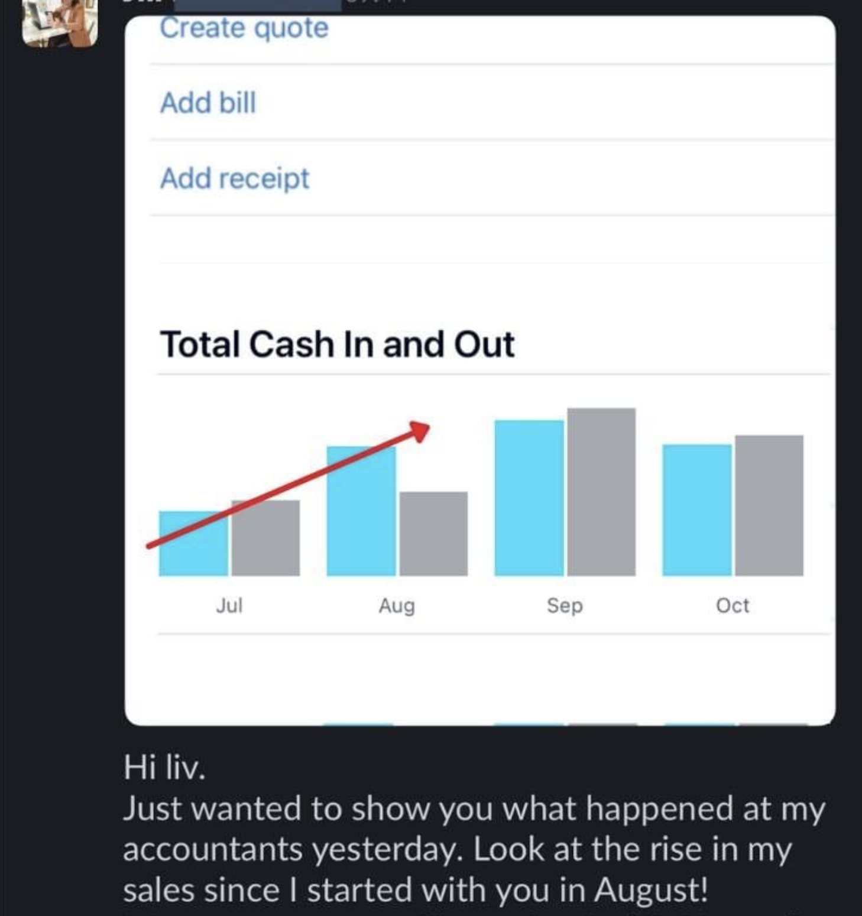Click the Aug axis label
Viewport: 862px width, 916px height.
(x=397, y=605)
